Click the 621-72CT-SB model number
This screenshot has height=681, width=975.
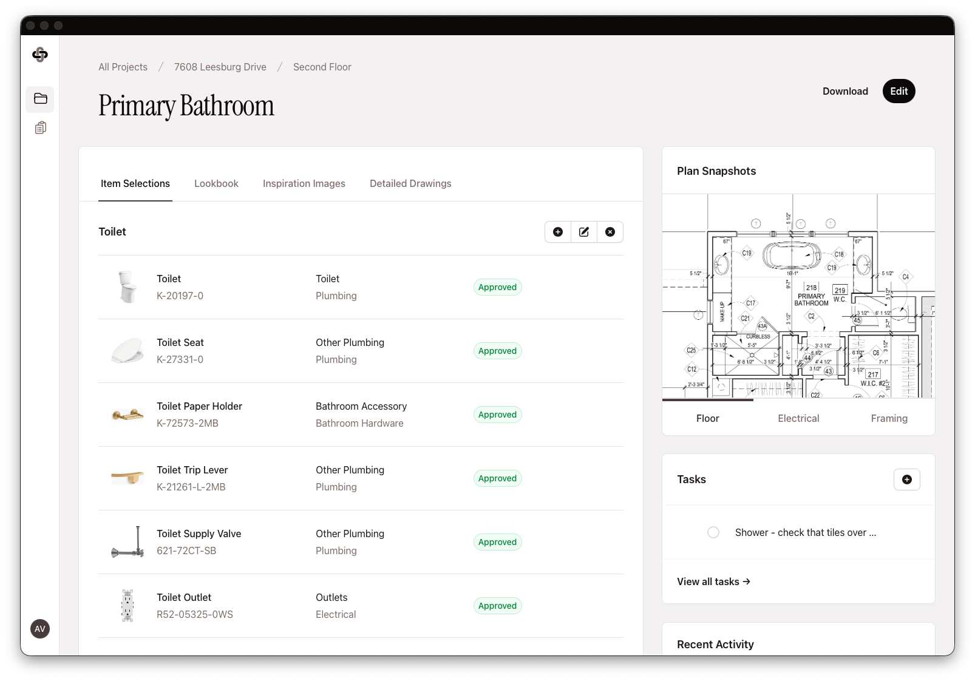tap(186, 551)
